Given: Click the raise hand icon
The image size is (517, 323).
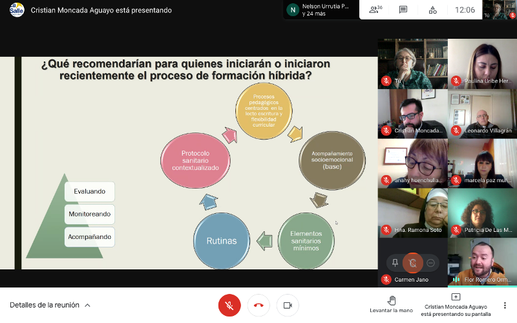Looking at the screenshot, I should [391, 300].
